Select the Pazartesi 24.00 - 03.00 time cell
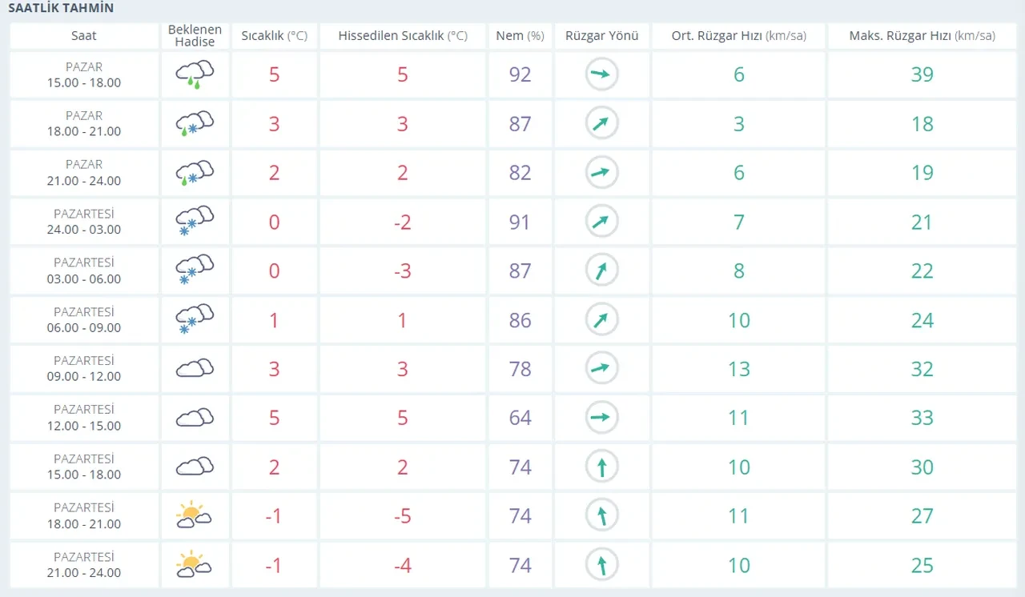Screen dimensions: 1025x597 pyautogui.click(x=84, y=222)
